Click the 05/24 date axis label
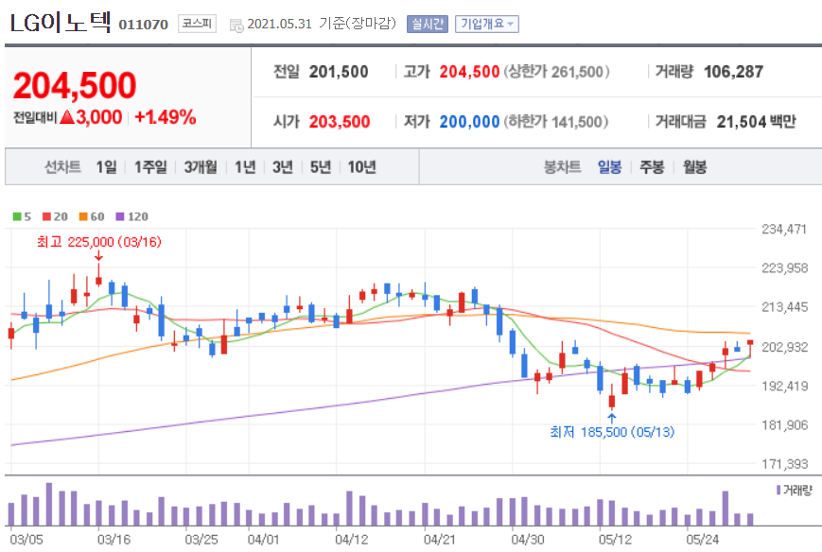This screenshot has width=822, height=552. pyautogui.click(x=703, y=540)
